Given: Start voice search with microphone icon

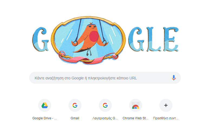Looking at the screenshot, I should [x=174, y=78].
